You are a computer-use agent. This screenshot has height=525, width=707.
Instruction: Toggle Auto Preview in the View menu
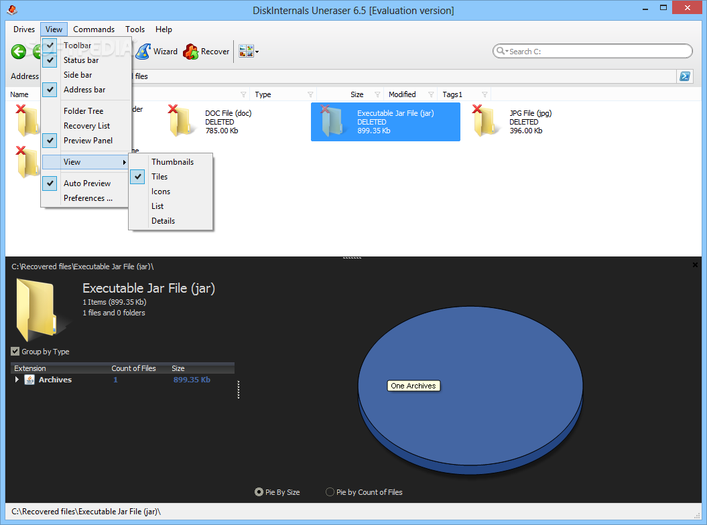point(86,183)
